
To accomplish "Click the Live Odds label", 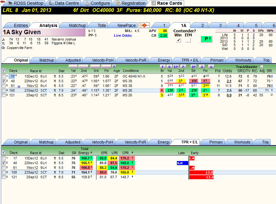I will [x=123, y=35].
